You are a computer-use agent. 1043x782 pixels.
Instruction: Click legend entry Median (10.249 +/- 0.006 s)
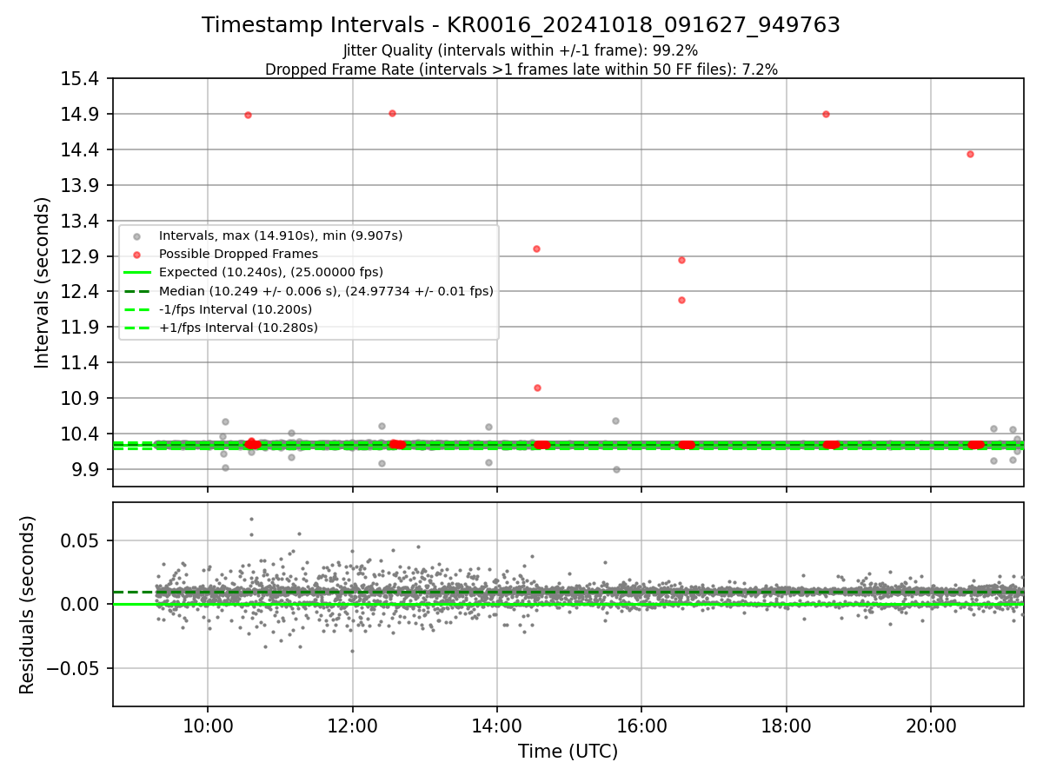point(326,291)
